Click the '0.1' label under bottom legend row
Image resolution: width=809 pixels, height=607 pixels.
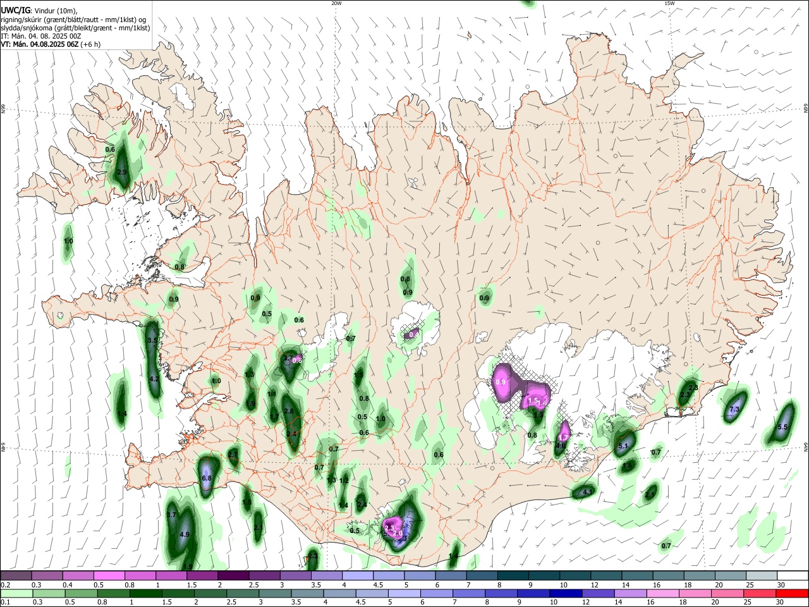pos(4,602)
